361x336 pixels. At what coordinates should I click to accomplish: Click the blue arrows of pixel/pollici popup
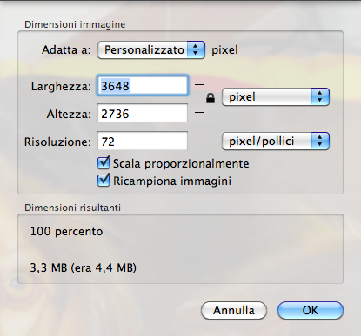pyautogui.click(x=320, y=141)
